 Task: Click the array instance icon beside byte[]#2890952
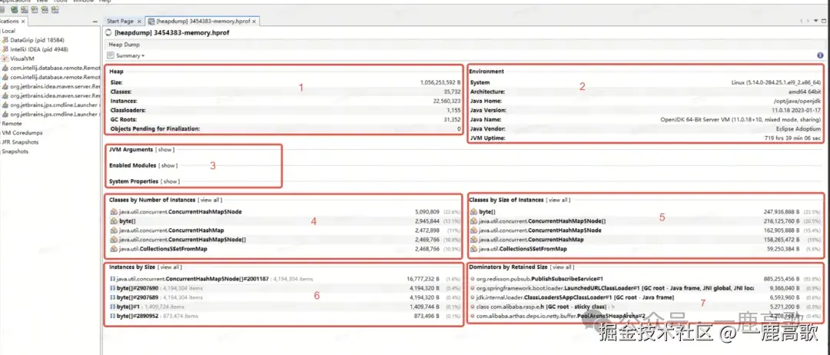113,316
